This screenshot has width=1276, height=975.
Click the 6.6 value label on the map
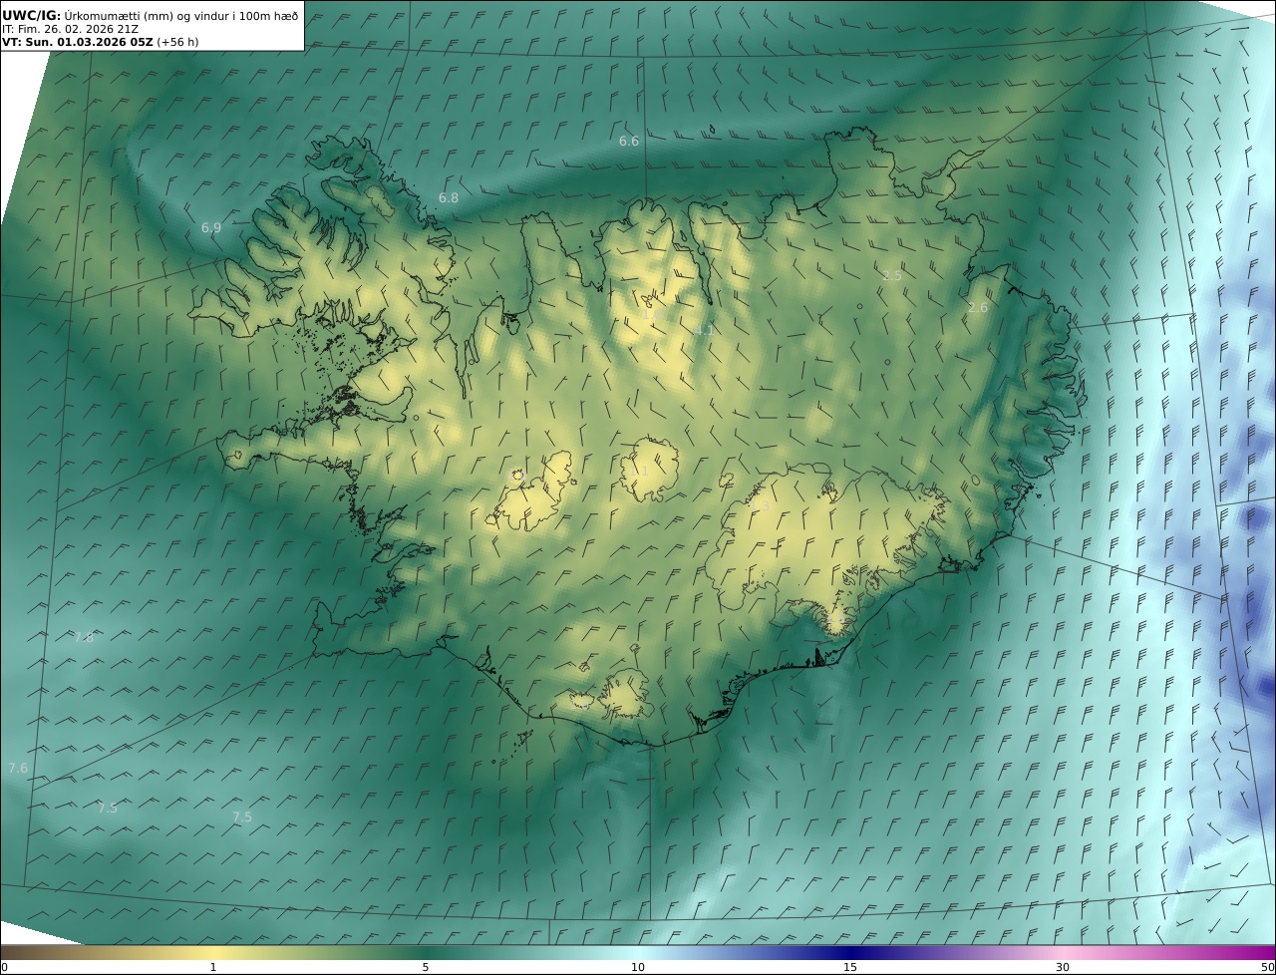[x=629, y=142]
